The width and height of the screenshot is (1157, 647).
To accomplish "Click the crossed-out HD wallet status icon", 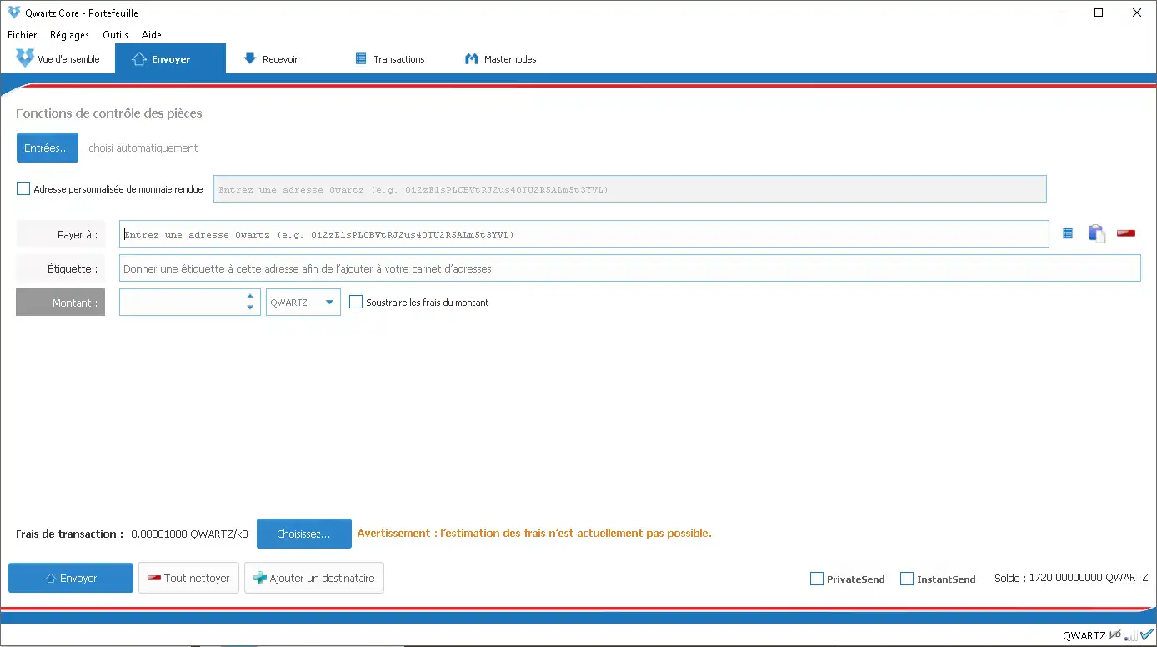I will click(x=1115, y=635).
